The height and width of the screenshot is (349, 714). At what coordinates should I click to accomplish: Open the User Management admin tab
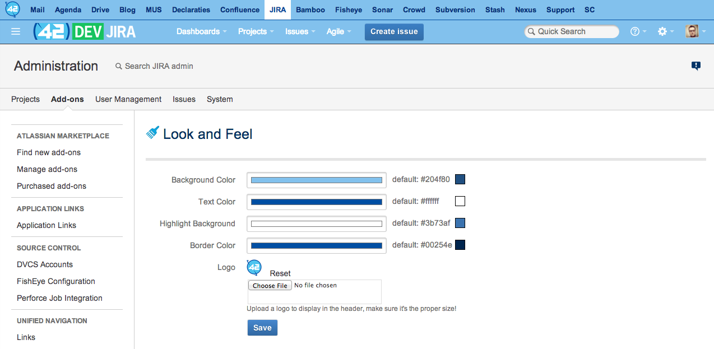coord(128,99)
